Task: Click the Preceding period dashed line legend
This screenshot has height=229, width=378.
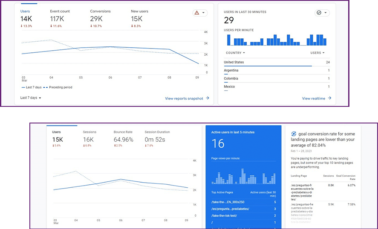Action: coord(60,87)
